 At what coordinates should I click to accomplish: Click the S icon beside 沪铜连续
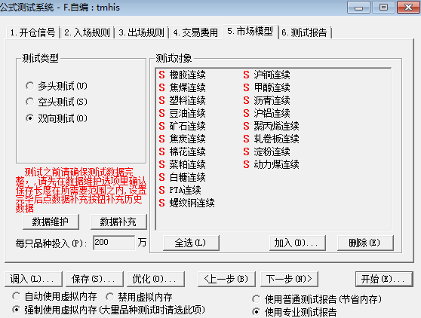pyautogui.click(x=247, y=75)
